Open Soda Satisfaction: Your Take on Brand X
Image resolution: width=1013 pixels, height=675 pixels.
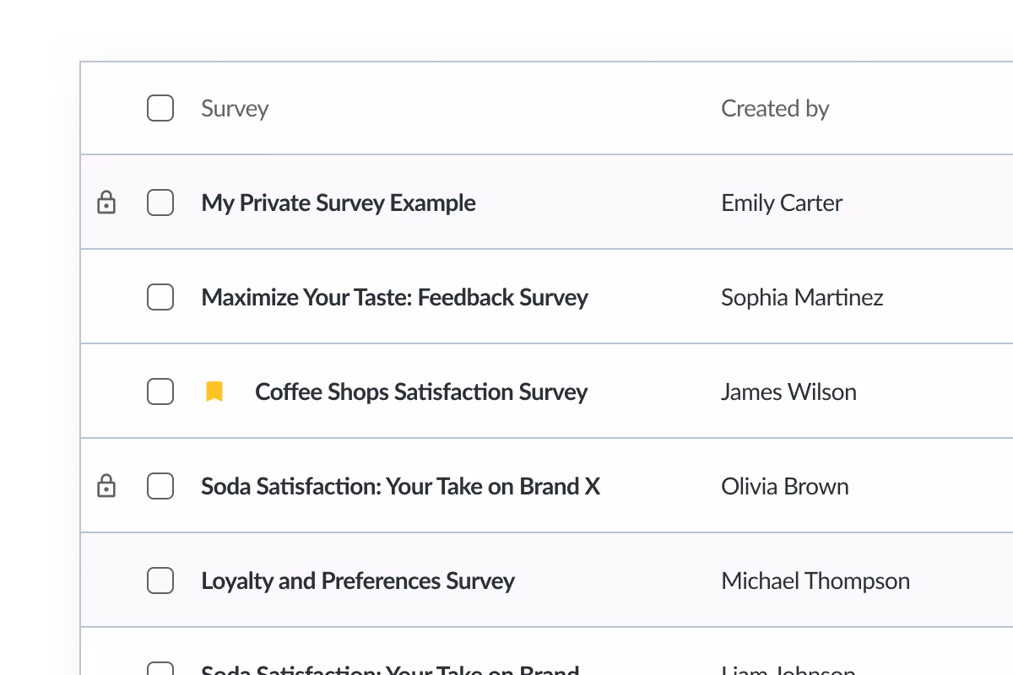click(x=400, y=486)
